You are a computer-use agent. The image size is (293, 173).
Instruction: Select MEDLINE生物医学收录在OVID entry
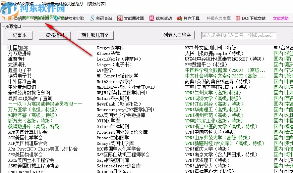pyautogui.click(x=126, y=87)
